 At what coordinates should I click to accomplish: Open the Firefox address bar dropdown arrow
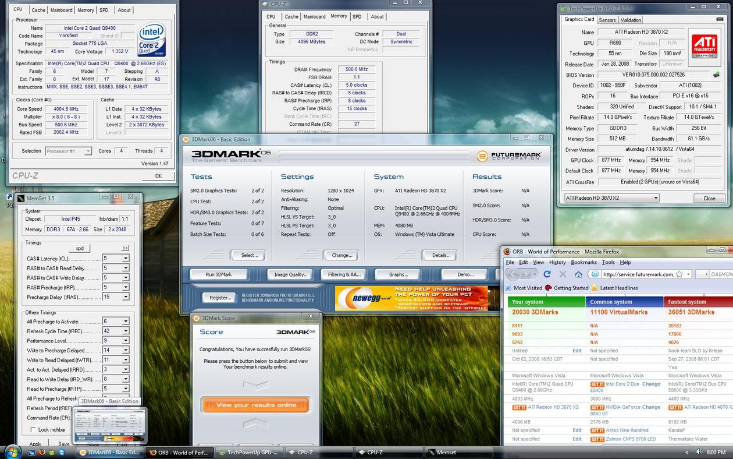coord(688,274)
